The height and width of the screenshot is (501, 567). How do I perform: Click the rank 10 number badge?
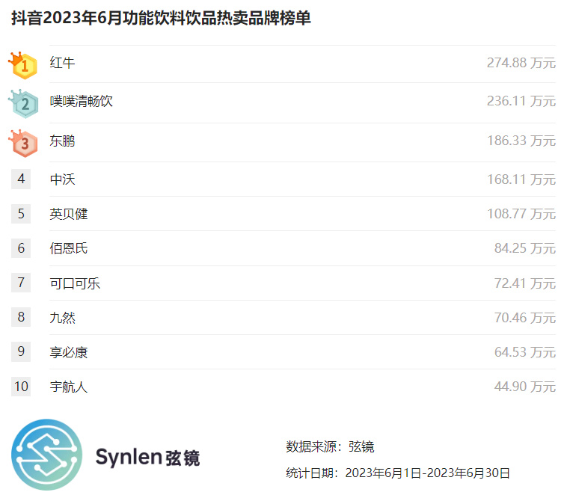(x=21, y=387)
